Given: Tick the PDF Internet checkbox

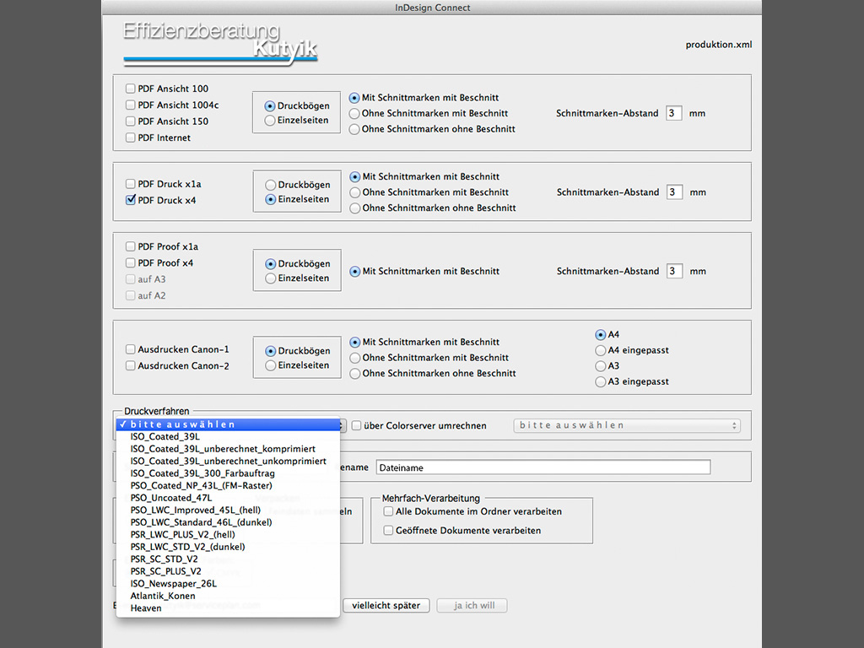Looking at the screenshot, I should (x=130, y=138).
